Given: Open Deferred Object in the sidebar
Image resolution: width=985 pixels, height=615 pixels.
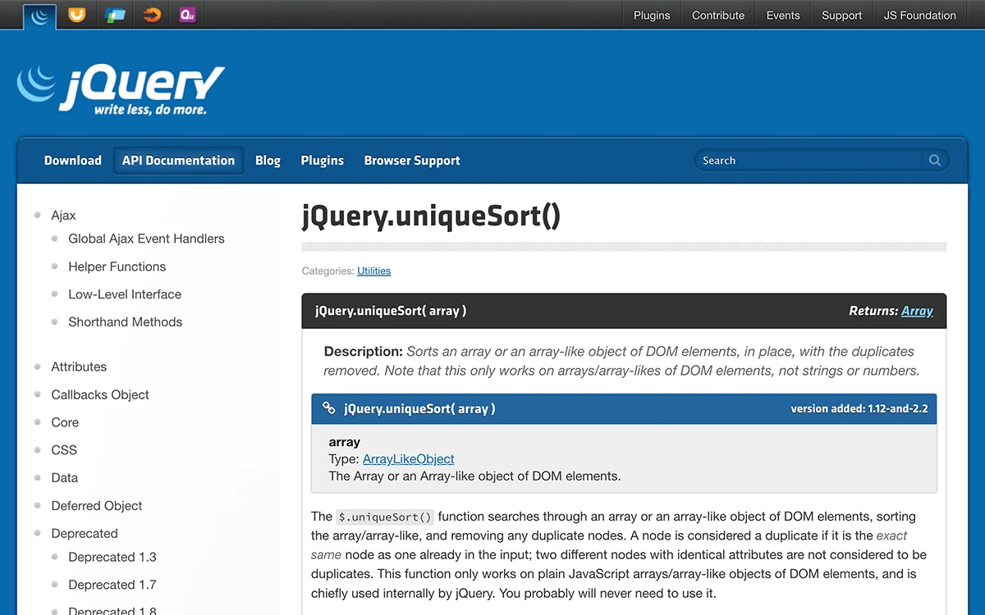Looking at the screenshot, I should click(97, 506).
